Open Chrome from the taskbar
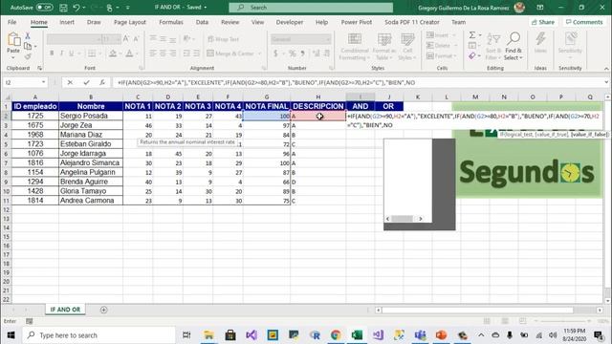The width and height of the screenshot is (612, 344). [x=336, y=335]
